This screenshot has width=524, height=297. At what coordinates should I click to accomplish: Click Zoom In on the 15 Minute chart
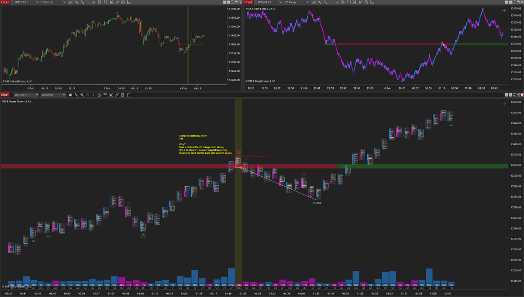82,2
